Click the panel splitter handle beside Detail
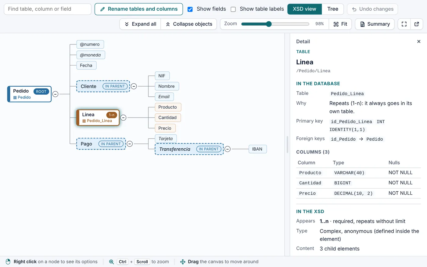The height and width of the screenshot is (267, 427). coord(287,145)
